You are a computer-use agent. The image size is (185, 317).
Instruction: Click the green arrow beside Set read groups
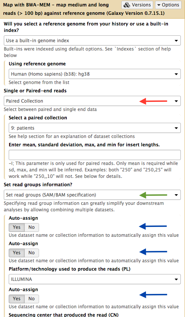(x=153, y=195)
